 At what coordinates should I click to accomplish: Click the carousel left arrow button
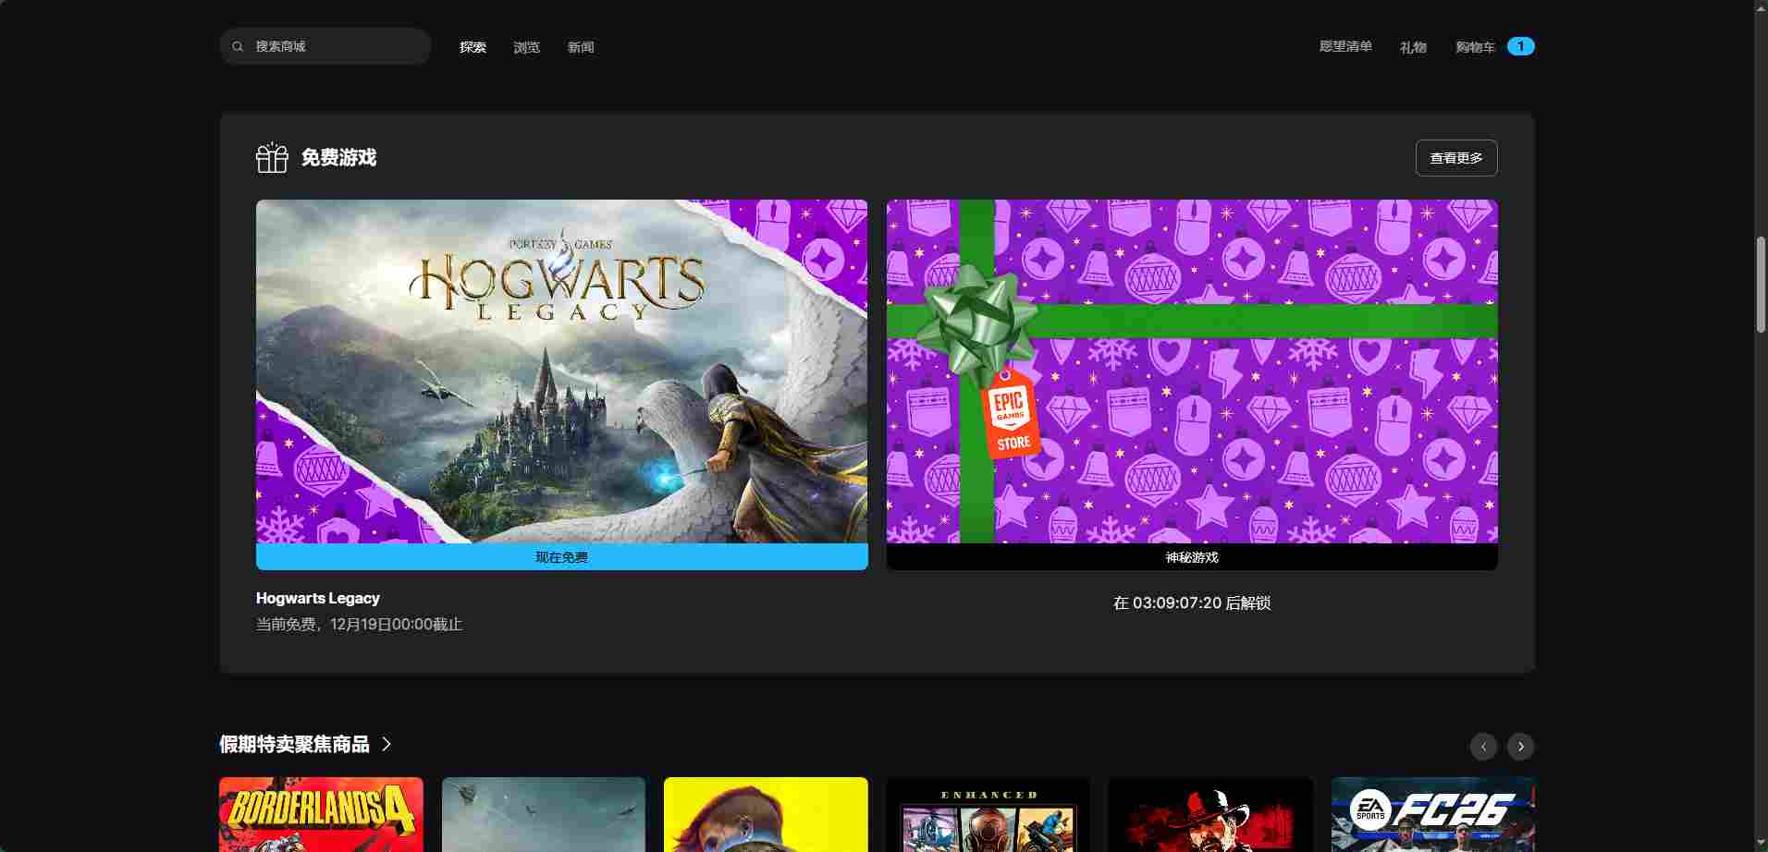[x=1485, y=746]
